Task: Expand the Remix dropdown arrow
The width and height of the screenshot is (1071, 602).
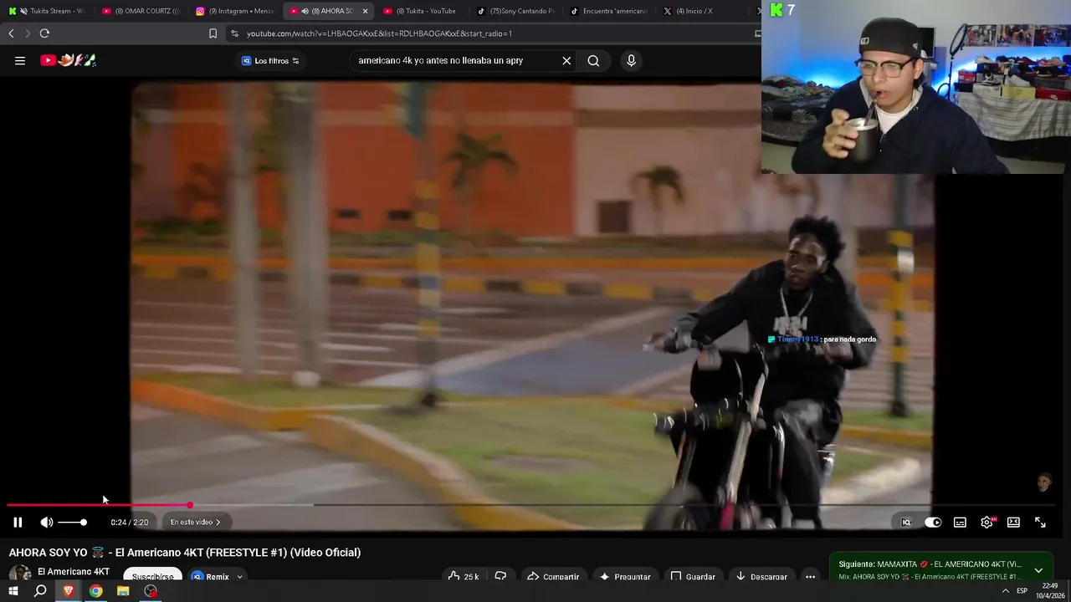Action: pos(239,576)
